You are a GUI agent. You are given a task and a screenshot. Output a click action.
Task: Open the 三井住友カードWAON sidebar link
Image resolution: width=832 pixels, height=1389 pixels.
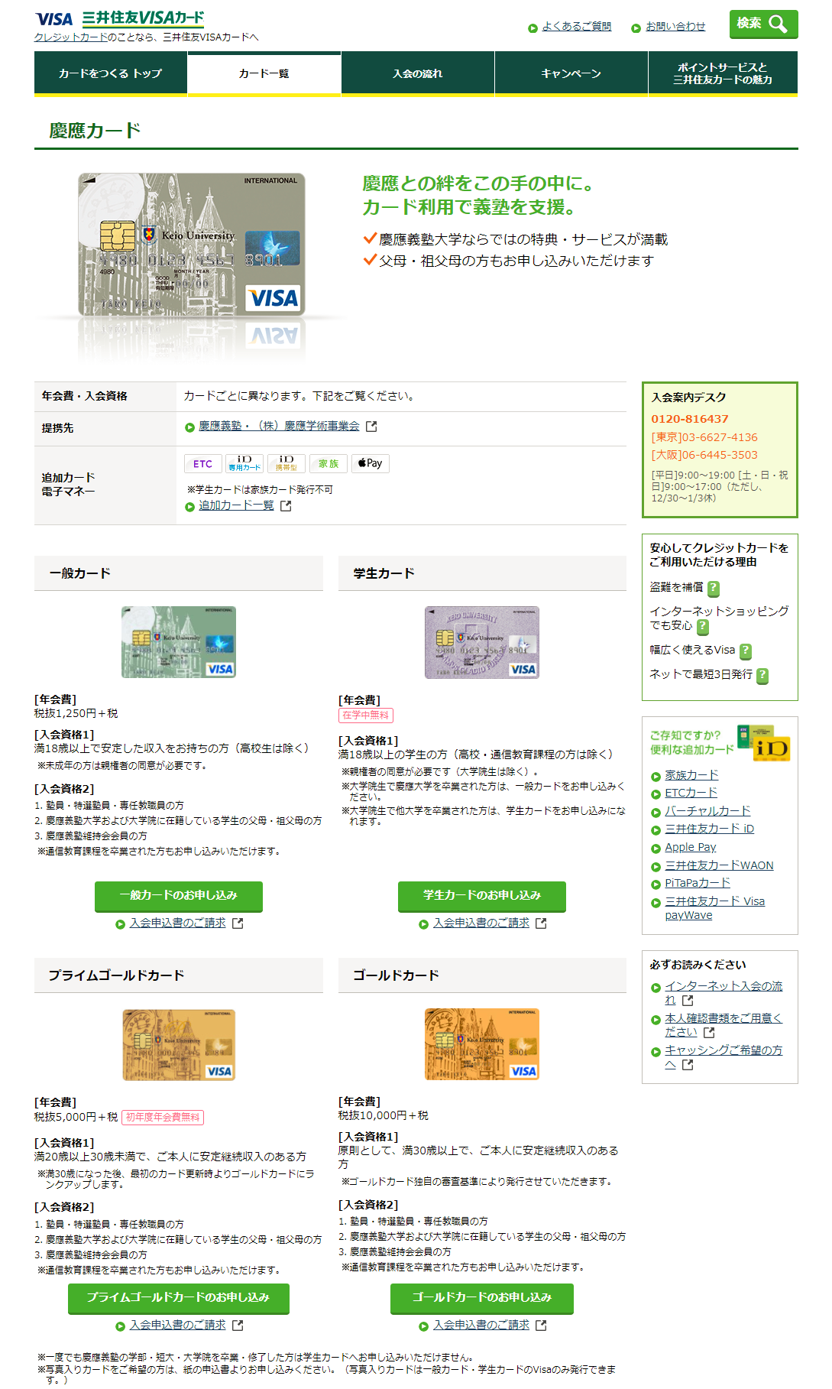tap(719, 866)
